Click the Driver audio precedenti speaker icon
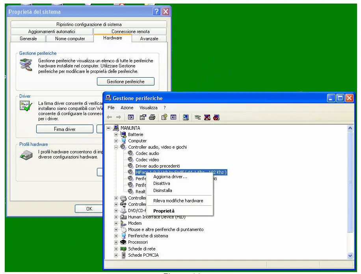Viewport: 361px width, 274px height. 131,166
